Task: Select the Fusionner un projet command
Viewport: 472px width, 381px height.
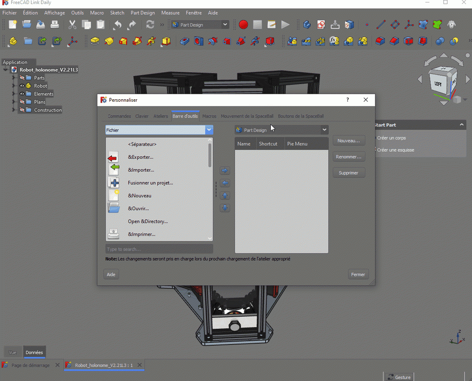Action: 150,183
